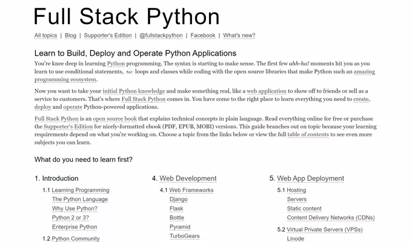Open the Linode page
This screenshot has height=242, width=412.
[x=296, y=238]
